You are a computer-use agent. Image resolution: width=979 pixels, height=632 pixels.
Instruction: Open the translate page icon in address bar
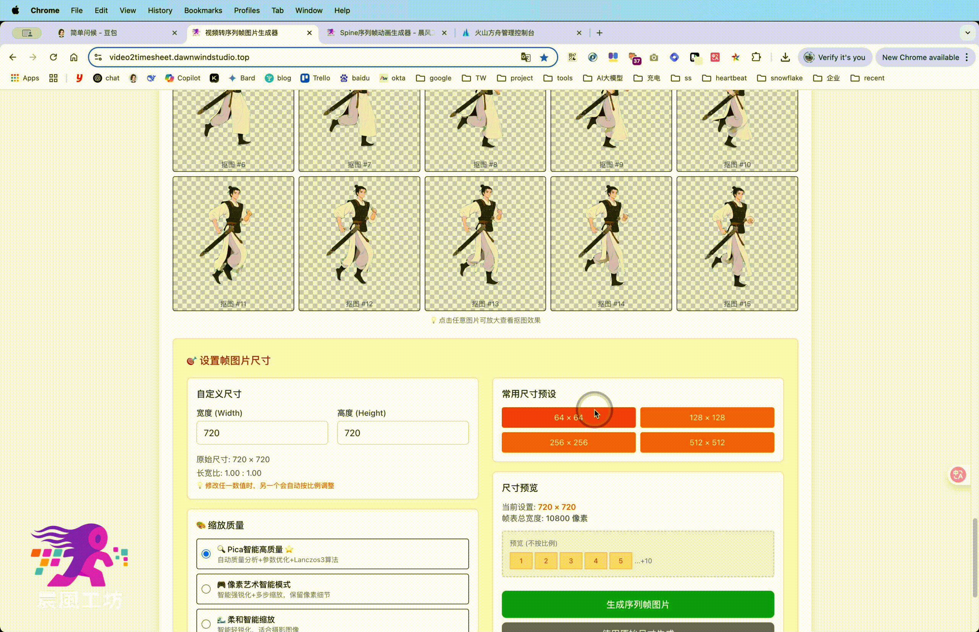pyautogui.click(x=525, y=57)
